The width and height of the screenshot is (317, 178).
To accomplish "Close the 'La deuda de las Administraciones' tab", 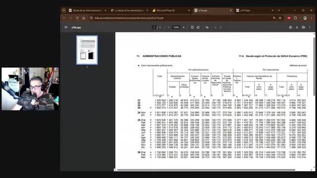I will point(147,10).
